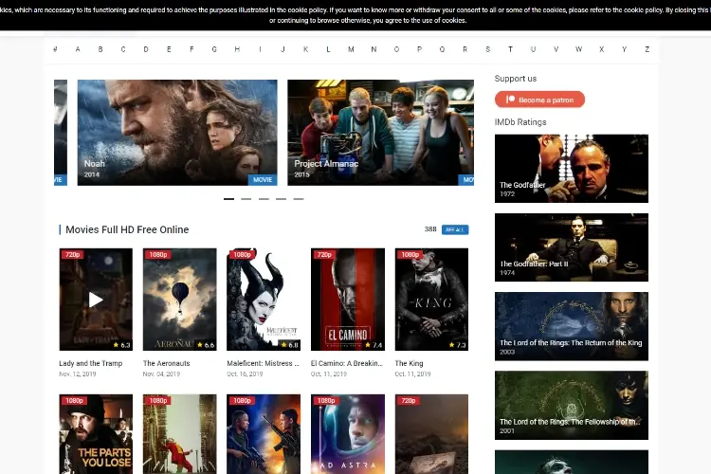Click the MOVIE tag on Noah slide
The image size is (711, 474).
263,179
